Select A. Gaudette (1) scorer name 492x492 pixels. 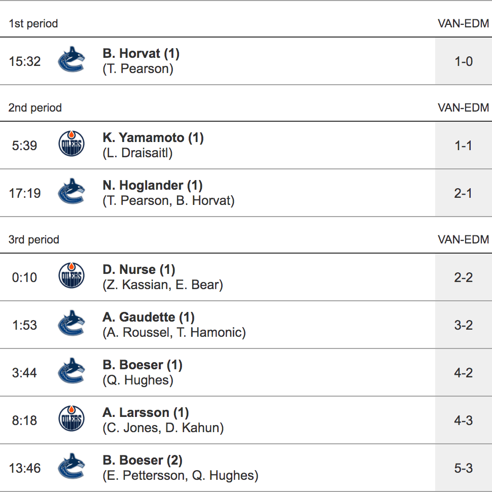tap(148, 317)
